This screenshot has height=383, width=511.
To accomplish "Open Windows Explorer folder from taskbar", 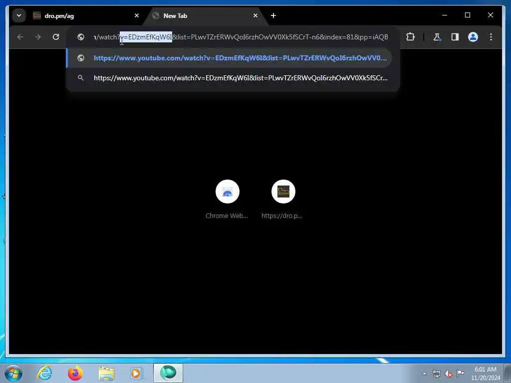I will point(106,373).
